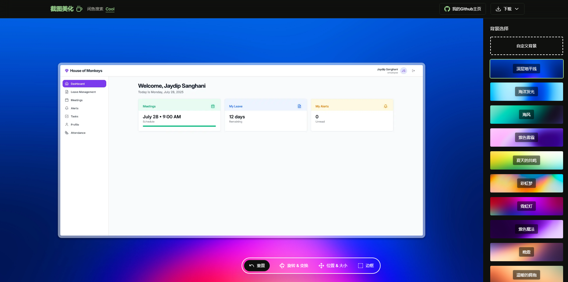Screen dimensions: 568x282
Task: Click the House of Monkeys diamond logo
Action: (66, 71)
